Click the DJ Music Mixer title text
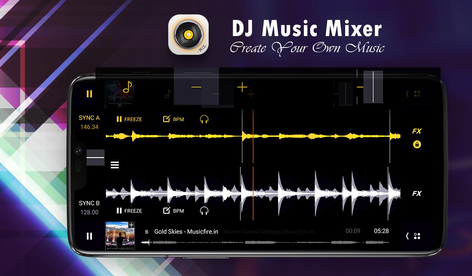The width and height of the screenshot is (472, 276). pyautogui.click(x=307, y=29)
